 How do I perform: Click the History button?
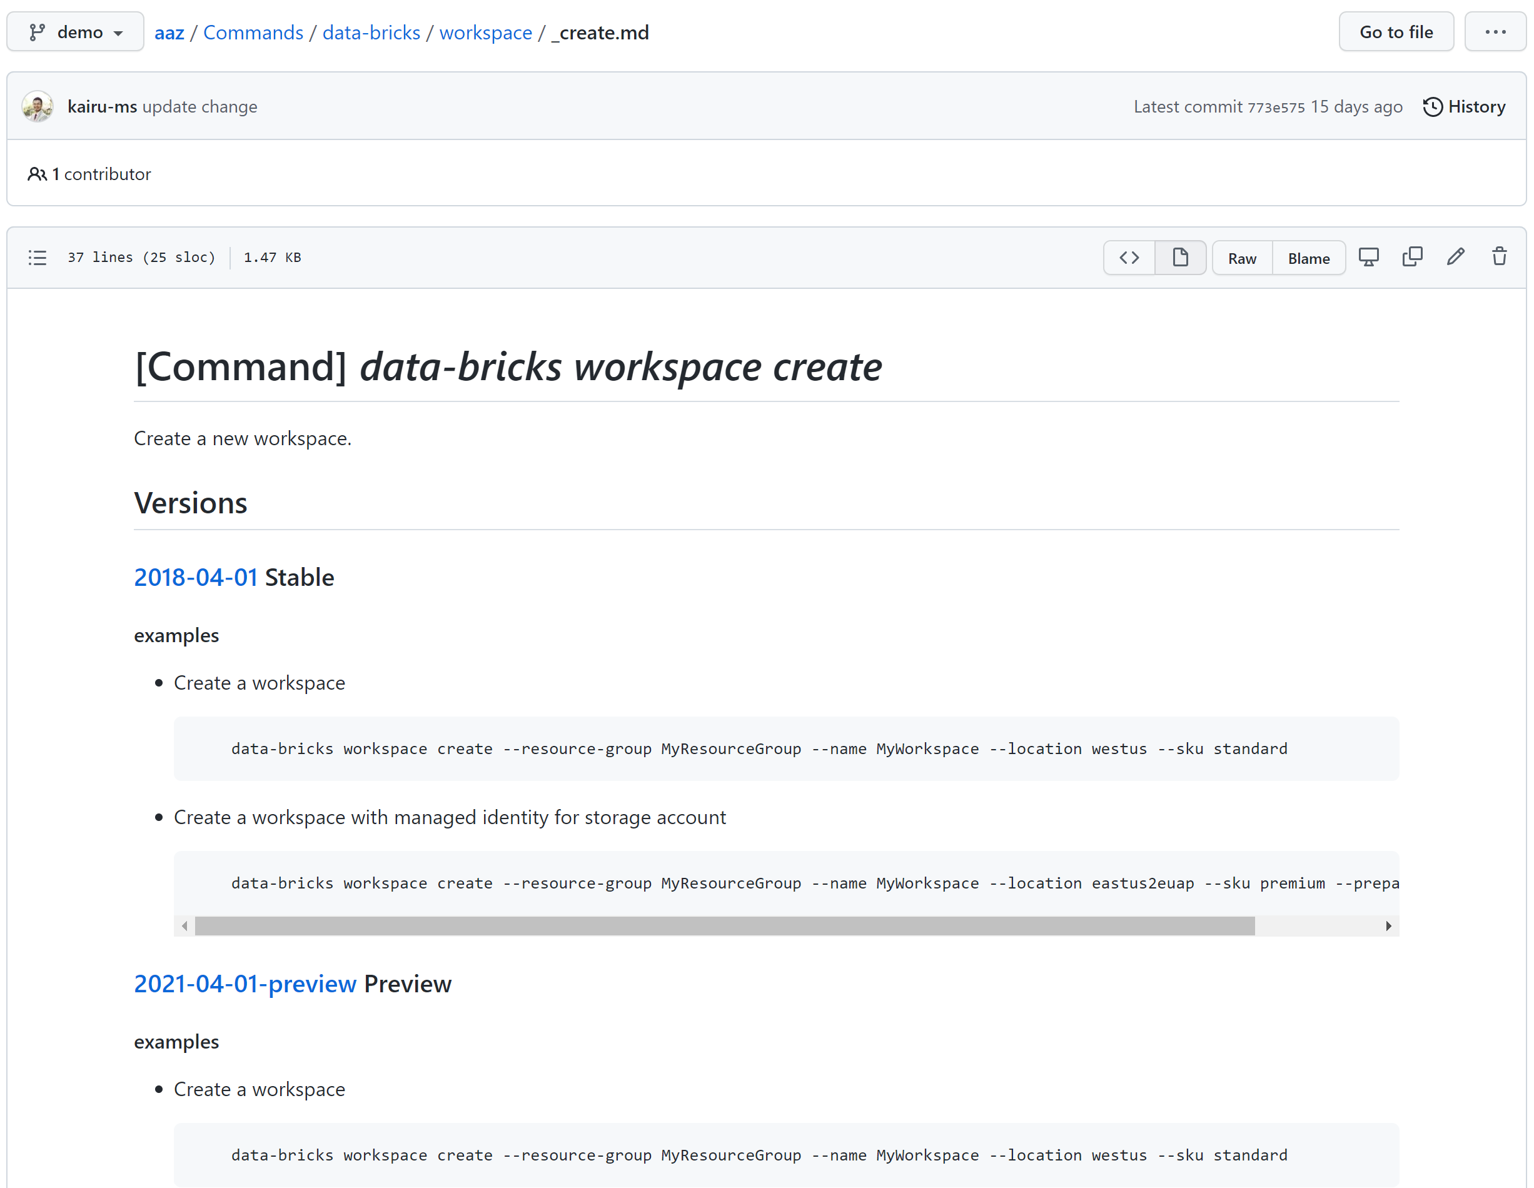point(1465,106)
